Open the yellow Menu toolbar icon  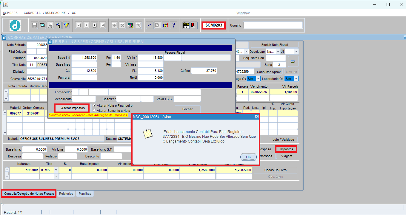coord(186,25)
